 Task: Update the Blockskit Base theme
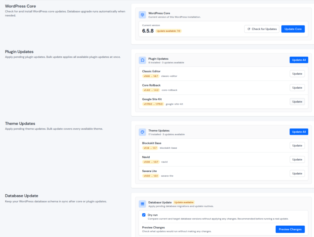(x=297, y=146)
